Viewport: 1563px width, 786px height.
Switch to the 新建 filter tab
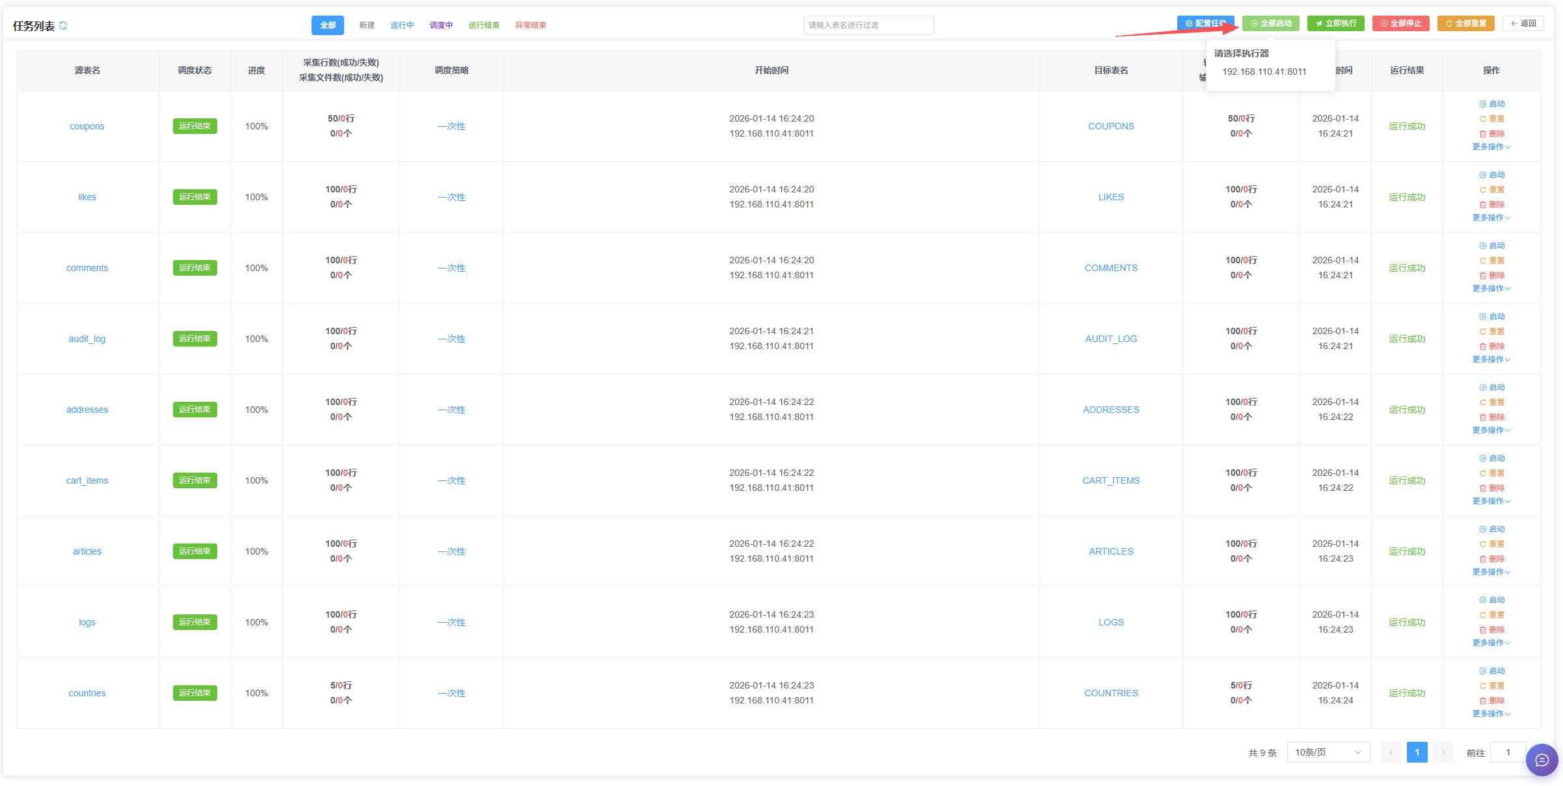pos(367,25)
